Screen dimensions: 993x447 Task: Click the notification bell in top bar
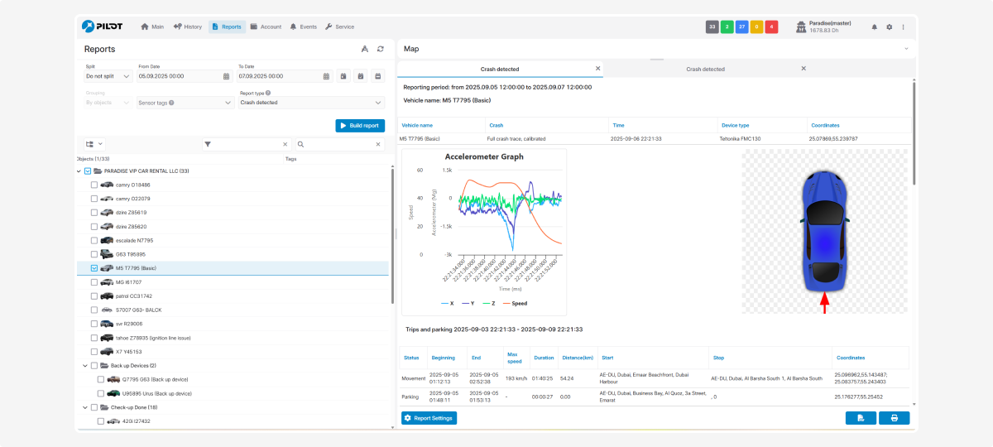pos(875,27)
